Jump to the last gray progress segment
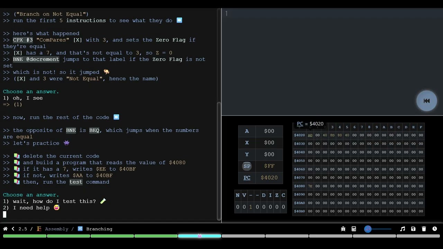 tap(418, 236)
